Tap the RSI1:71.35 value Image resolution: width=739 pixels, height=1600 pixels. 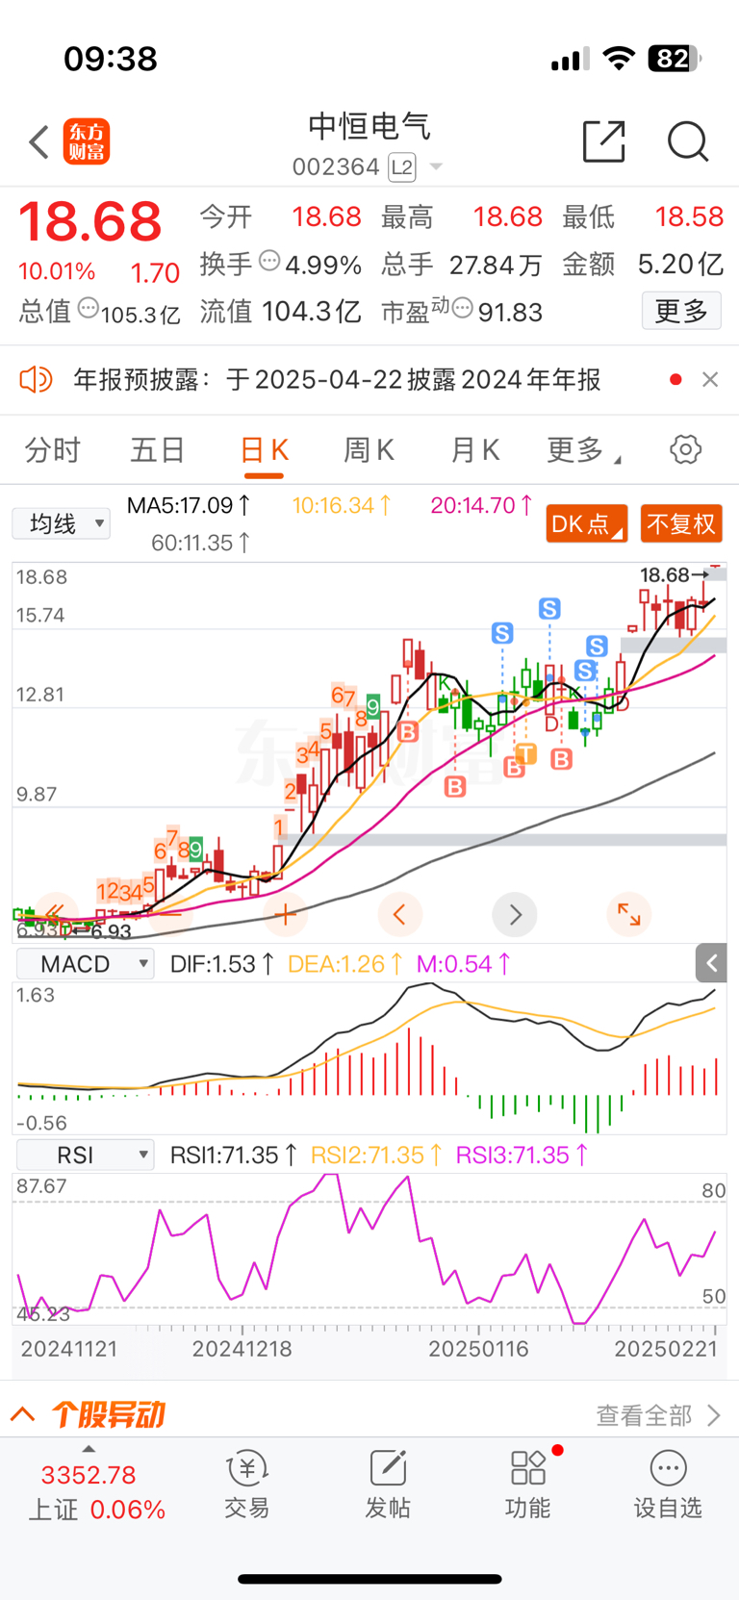(234, 1155)
